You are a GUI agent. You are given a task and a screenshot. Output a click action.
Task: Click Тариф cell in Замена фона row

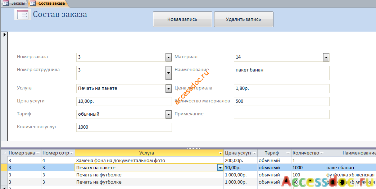274,161
